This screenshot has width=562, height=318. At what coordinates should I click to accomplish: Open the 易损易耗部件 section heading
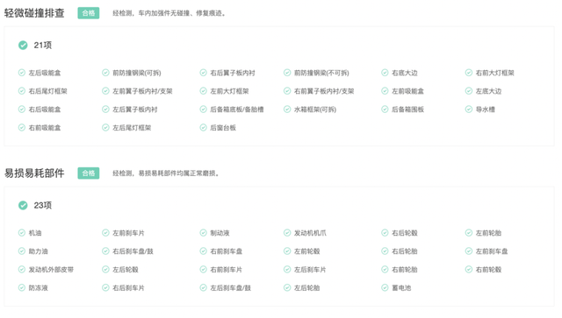(x=34, y=173)
